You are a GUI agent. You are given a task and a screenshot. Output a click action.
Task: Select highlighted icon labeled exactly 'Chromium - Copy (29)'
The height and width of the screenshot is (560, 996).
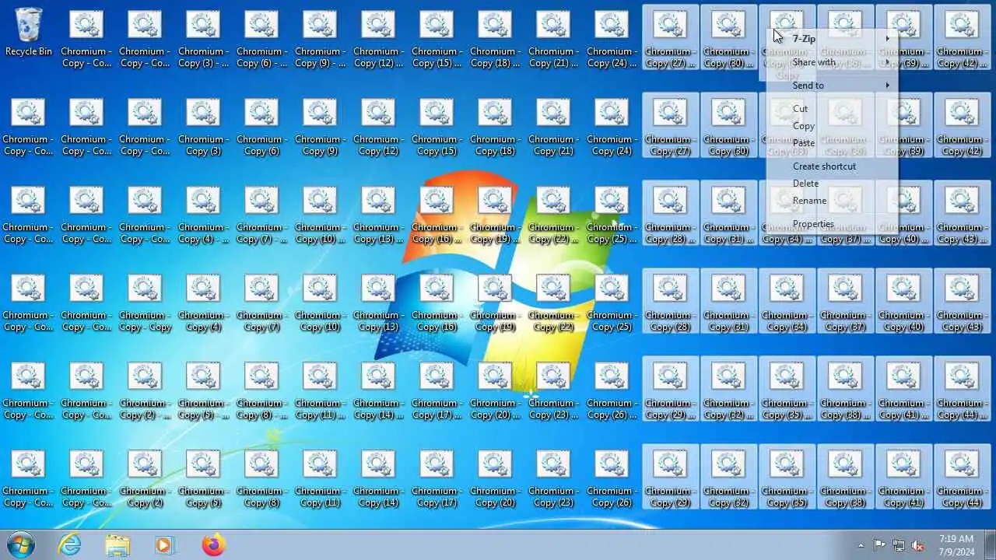point(670,476)
